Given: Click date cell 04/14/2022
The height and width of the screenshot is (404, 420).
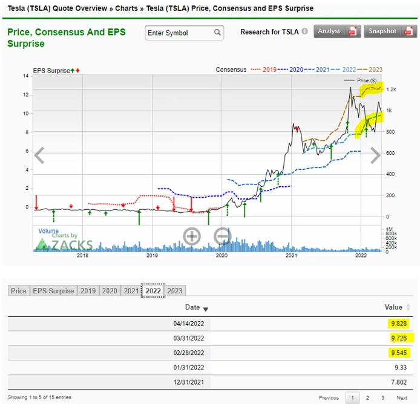Looking at the screenshot, I should pyautogui.click(x=189, y=324).
